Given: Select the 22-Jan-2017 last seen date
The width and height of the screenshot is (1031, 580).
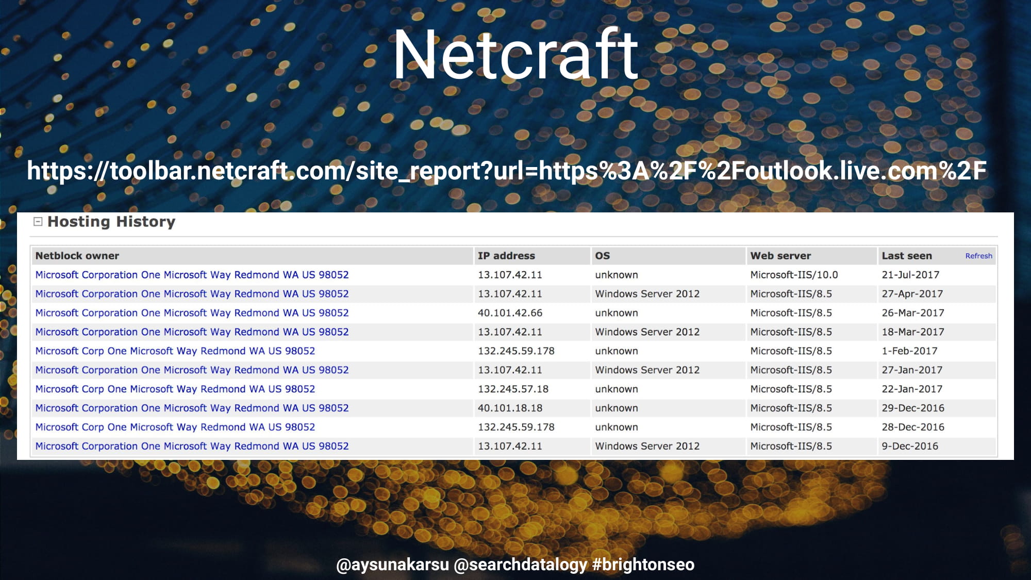Looking at the screenshot, I should tap(912, 389).
